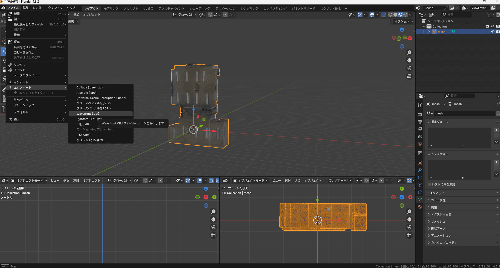The width and height of the screenshot is (500, 268).
Task: Uncheck the Collection exclude checkbox
Action: [487, 26]
